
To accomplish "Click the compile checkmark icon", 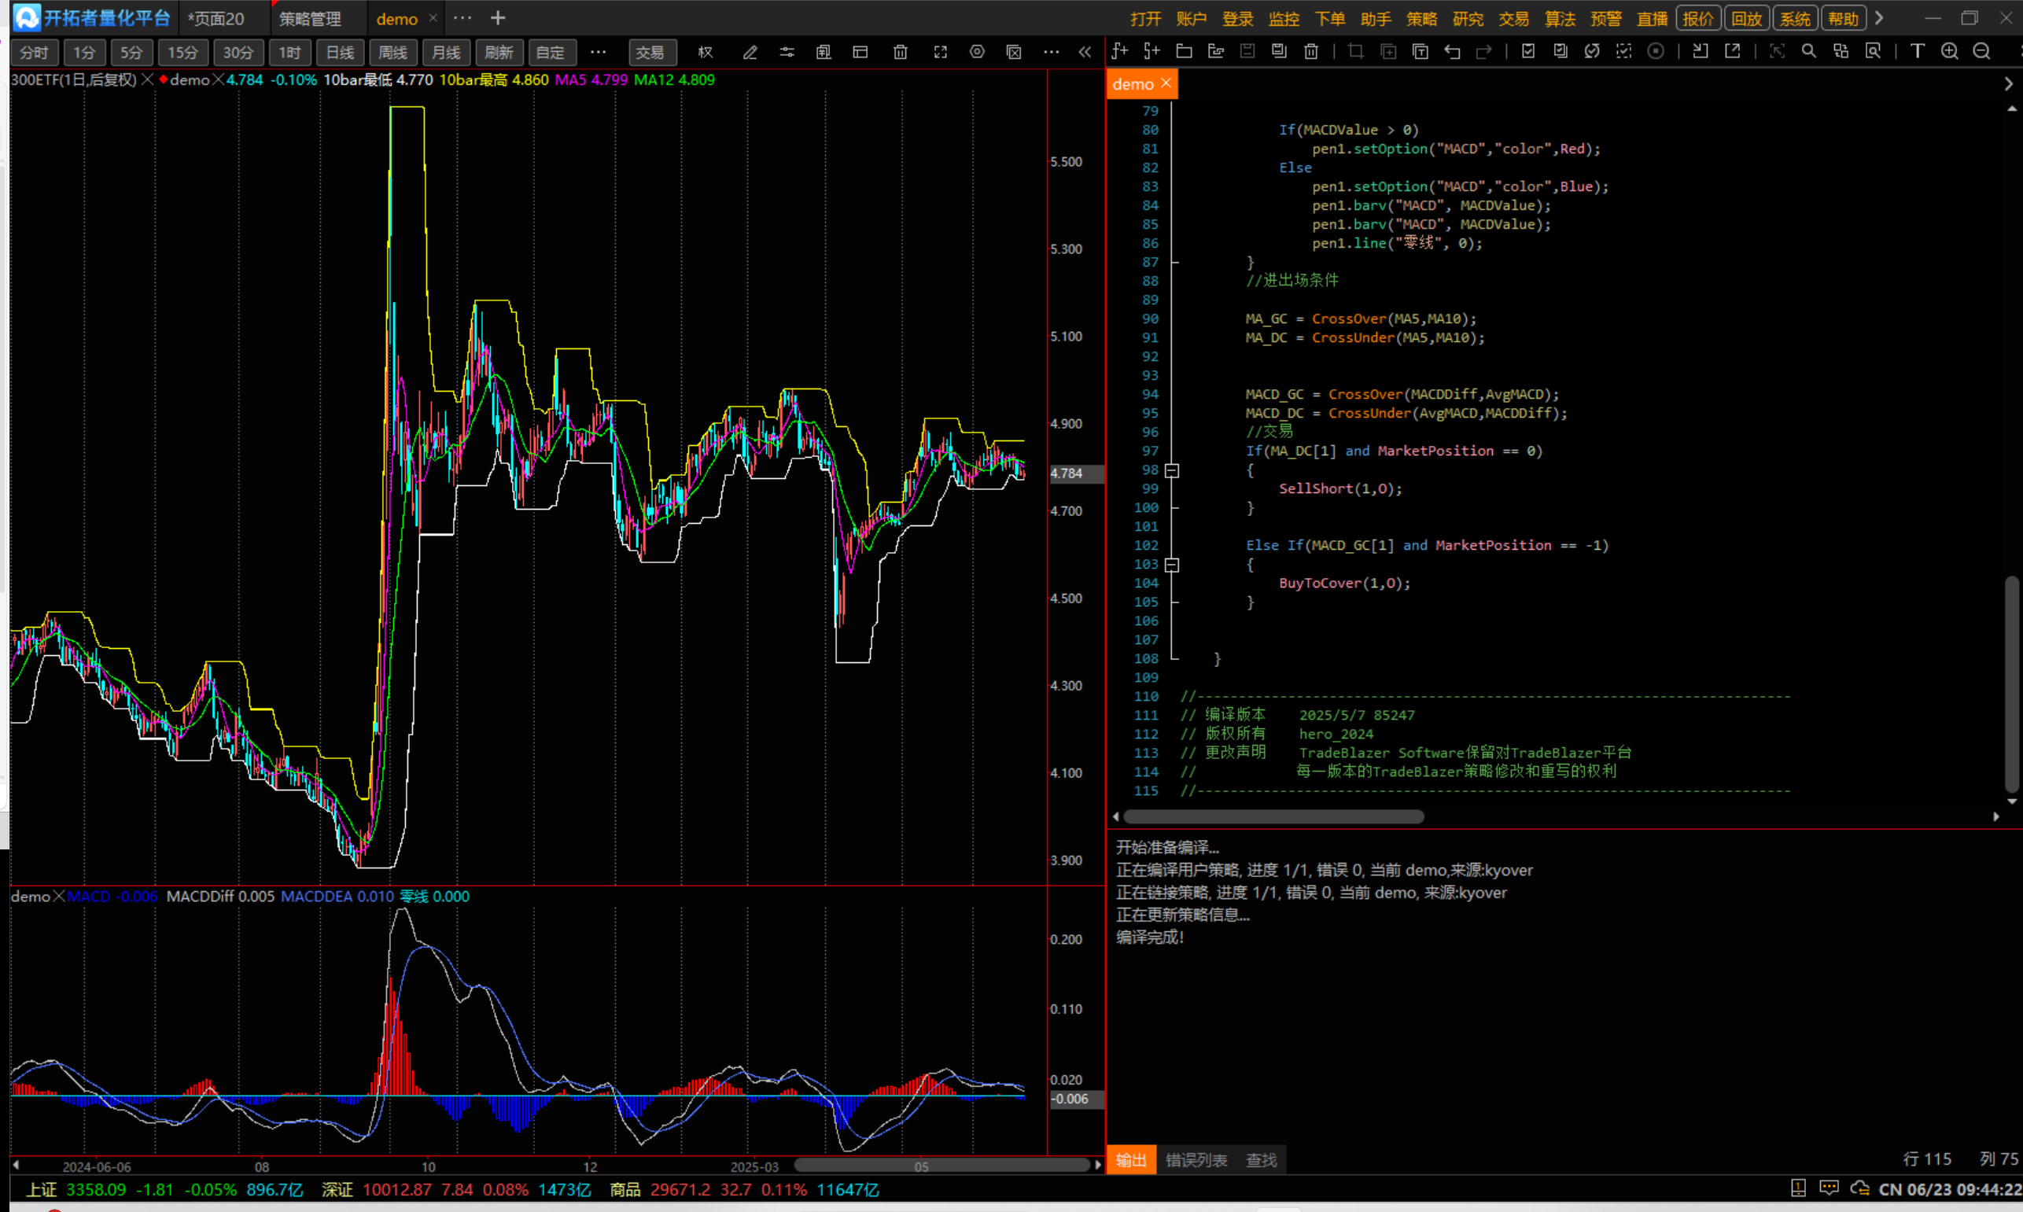I will [x=1528, y=51].
